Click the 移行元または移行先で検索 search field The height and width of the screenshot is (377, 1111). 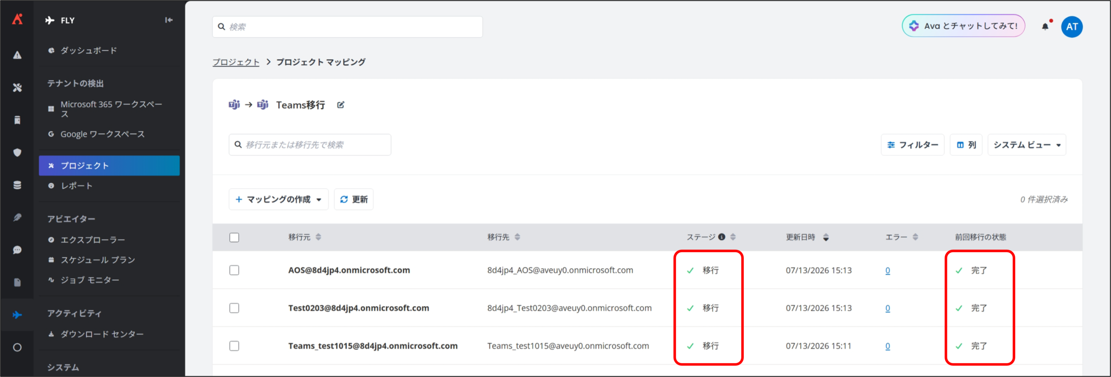[310, 145]
